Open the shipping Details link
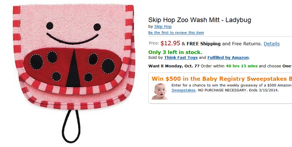292x147 pixels. coord(271,44)
